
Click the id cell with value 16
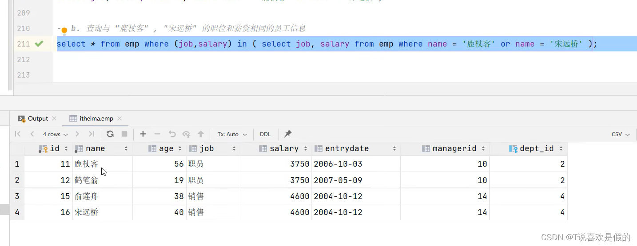tap(48, 212)
